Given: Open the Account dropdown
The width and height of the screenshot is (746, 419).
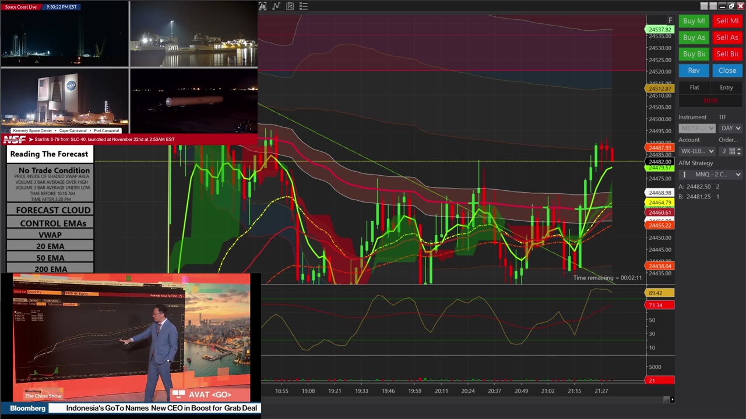Looking at the screenshot, I should (x=697, y=151).
